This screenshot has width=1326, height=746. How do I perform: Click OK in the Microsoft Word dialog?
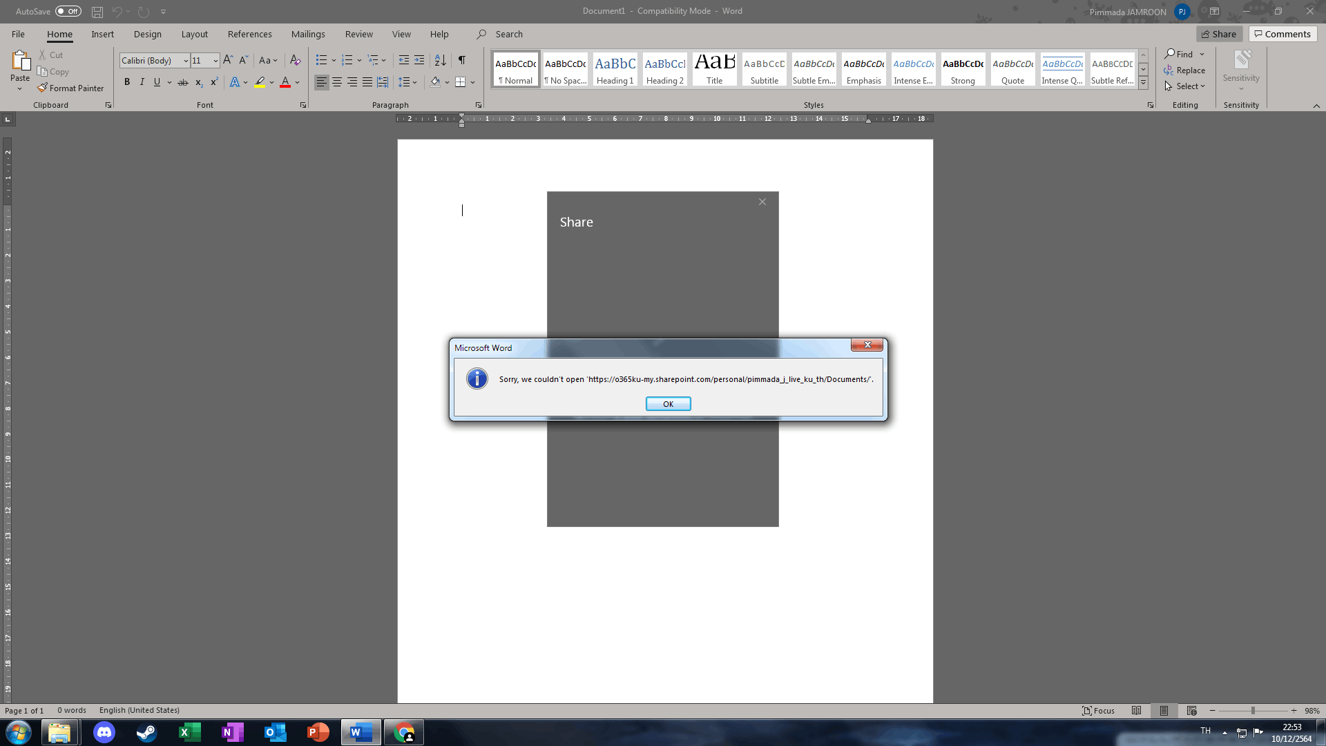[x=668, y=404]
